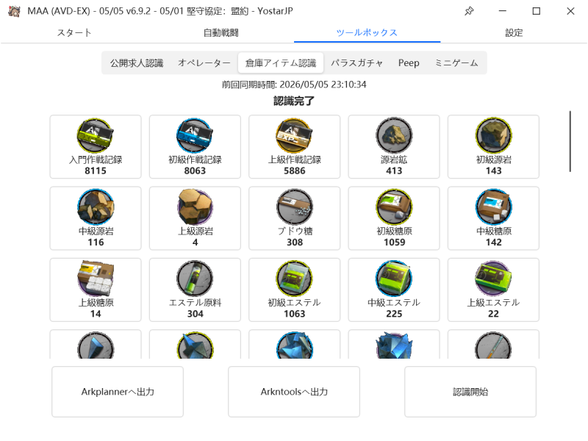Click the count 304 under エステル原料
Image resolution: width=588 pixels, height=441 pixels.
click(x=195, y=314)
